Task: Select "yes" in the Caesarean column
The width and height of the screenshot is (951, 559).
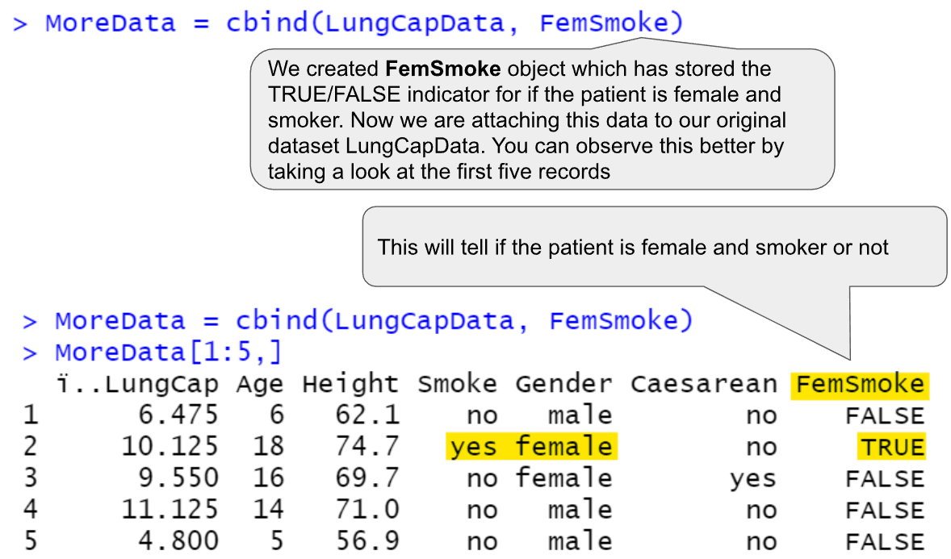Action: click(x=752, y=478)
